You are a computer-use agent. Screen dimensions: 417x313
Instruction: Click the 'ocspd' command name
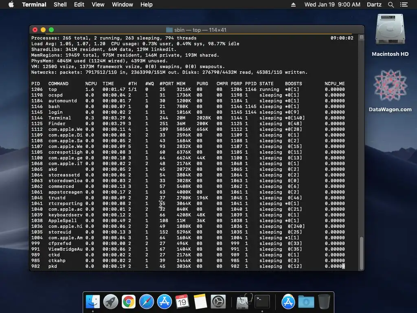click(x=55, y=95)
